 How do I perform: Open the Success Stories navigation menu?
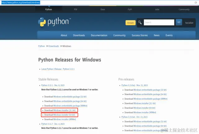pos(140,35)
